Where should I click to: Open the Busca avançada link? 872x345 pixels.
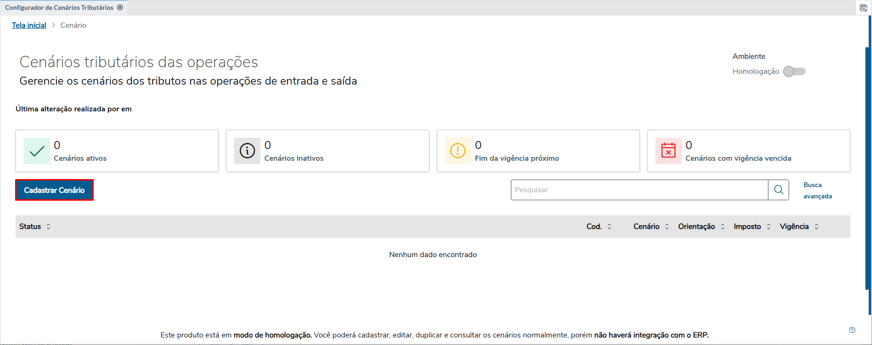coord(817,190)
